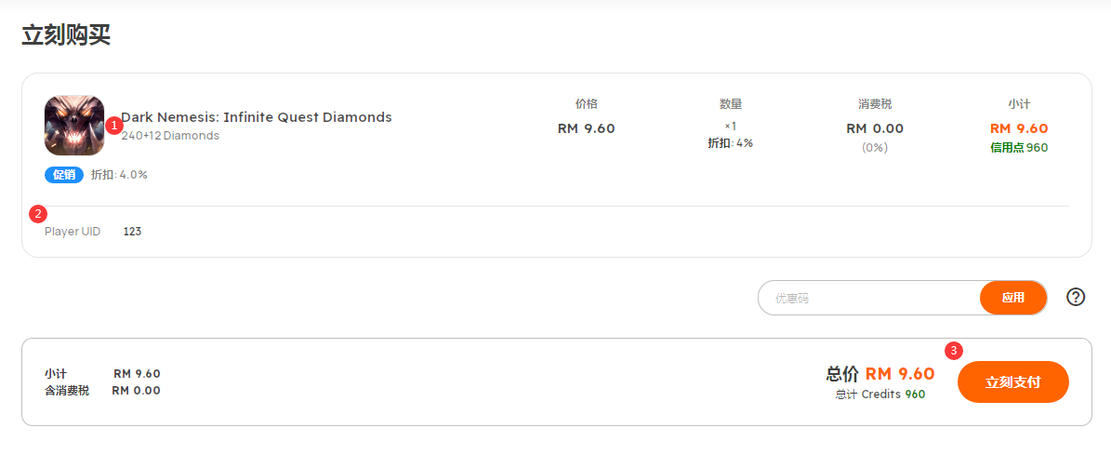Select the Player UID value 123
The width and height of the screenshot is (1111, 468).
point(133,231)
